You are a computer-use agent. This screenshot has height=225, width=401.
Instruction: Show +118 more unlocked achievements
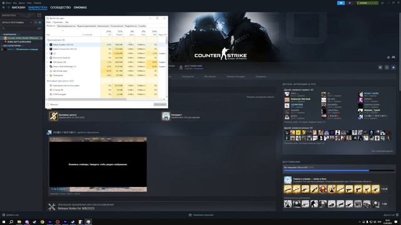pos(384,189)
